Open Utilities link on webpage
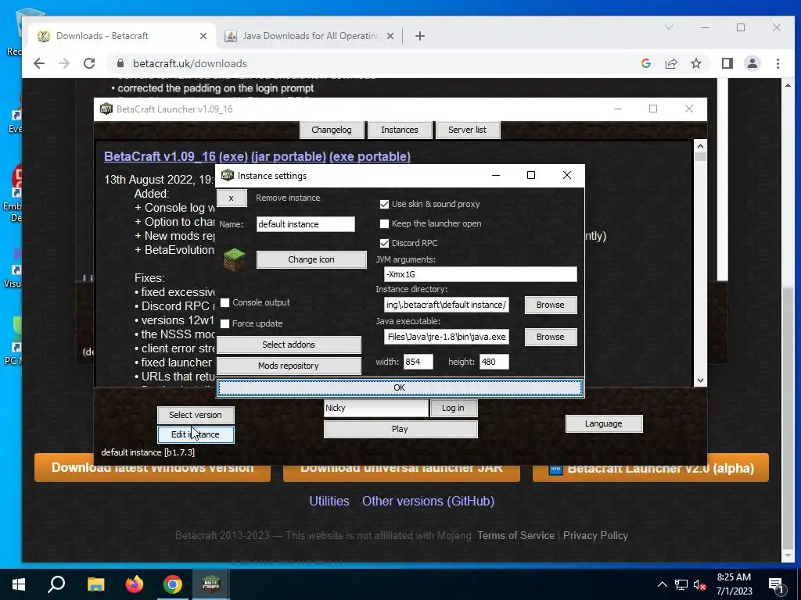 pos(329,501)
